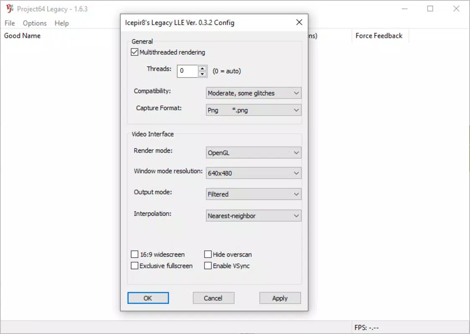
Task: Expand the Capture Format dropdown
Action: click(x=253, y=110)
